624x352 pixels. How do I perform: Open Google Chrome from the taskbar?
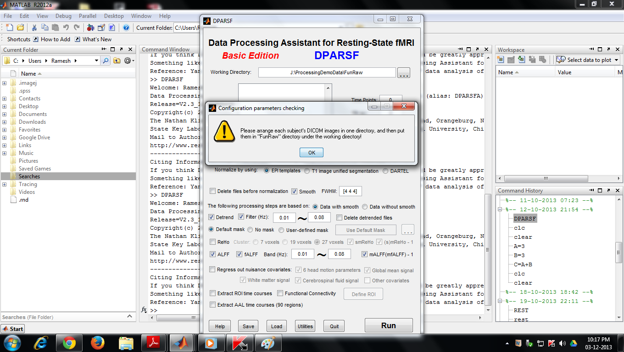(69, 342)
